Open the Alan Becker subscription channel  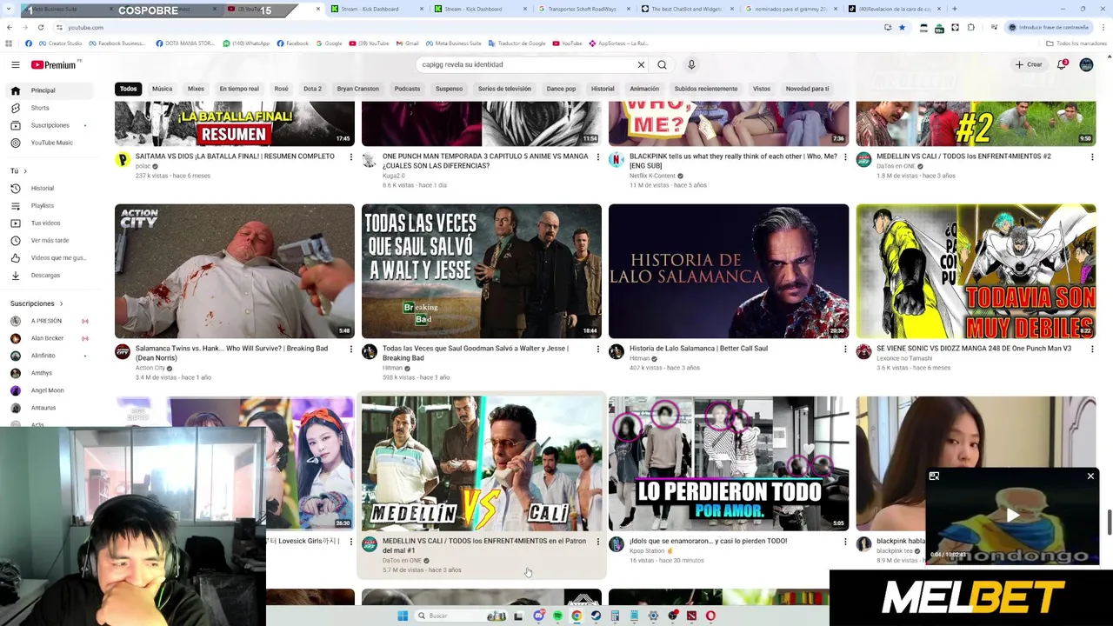50,338
